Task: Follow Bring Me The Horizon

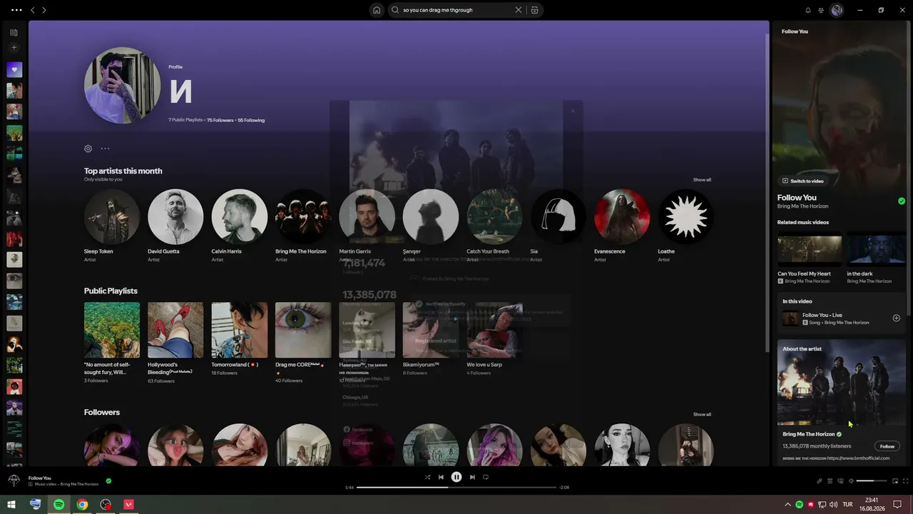Action: coord(887,446)
